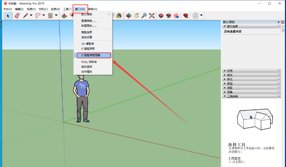Close the 工具向导 panel
The width and height of the screenshot is (286, 167).
coord(279,96)
